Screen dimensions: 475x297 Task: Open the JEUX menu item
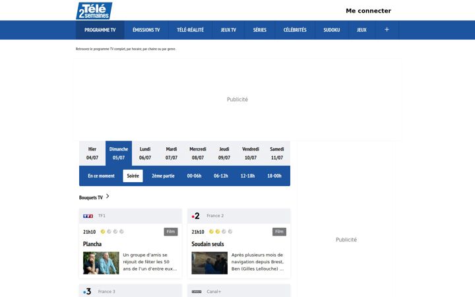pos(362,30)
